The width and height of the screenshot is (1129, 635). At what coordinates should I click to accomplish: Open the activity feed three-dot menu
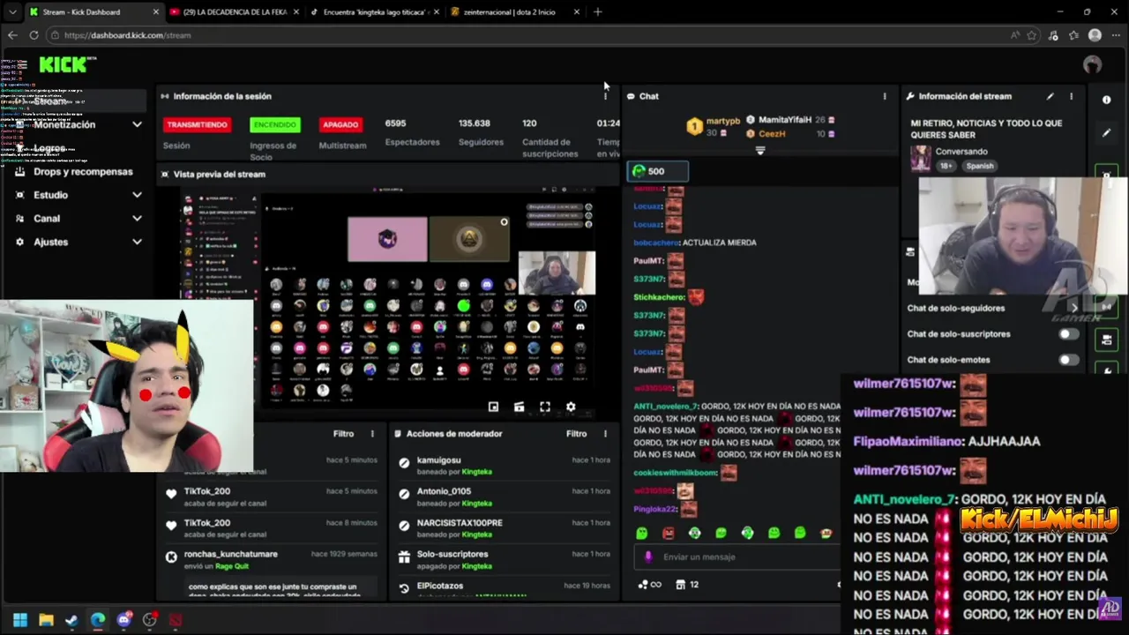(372, 434)
